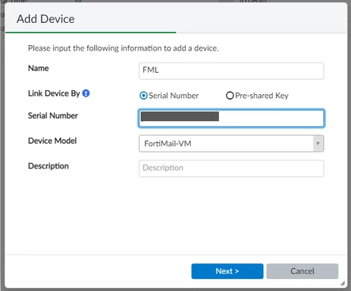351x291 pixels.
Task: Click the Device Model label
Action: pos(52,141)
